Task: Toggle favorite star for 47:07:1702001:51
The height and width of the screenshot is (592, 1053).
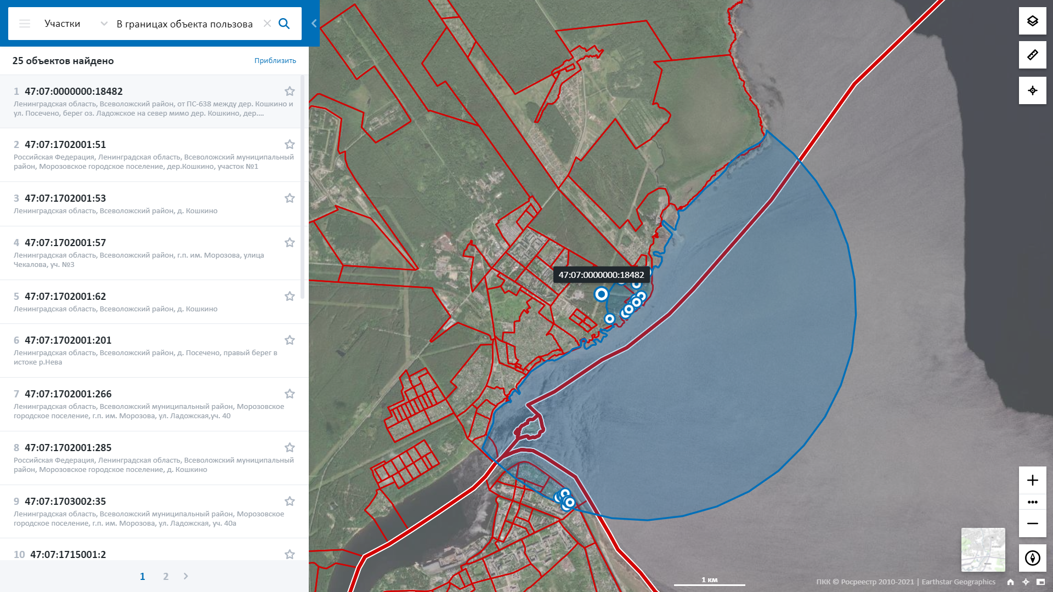Action: [290, 145]
